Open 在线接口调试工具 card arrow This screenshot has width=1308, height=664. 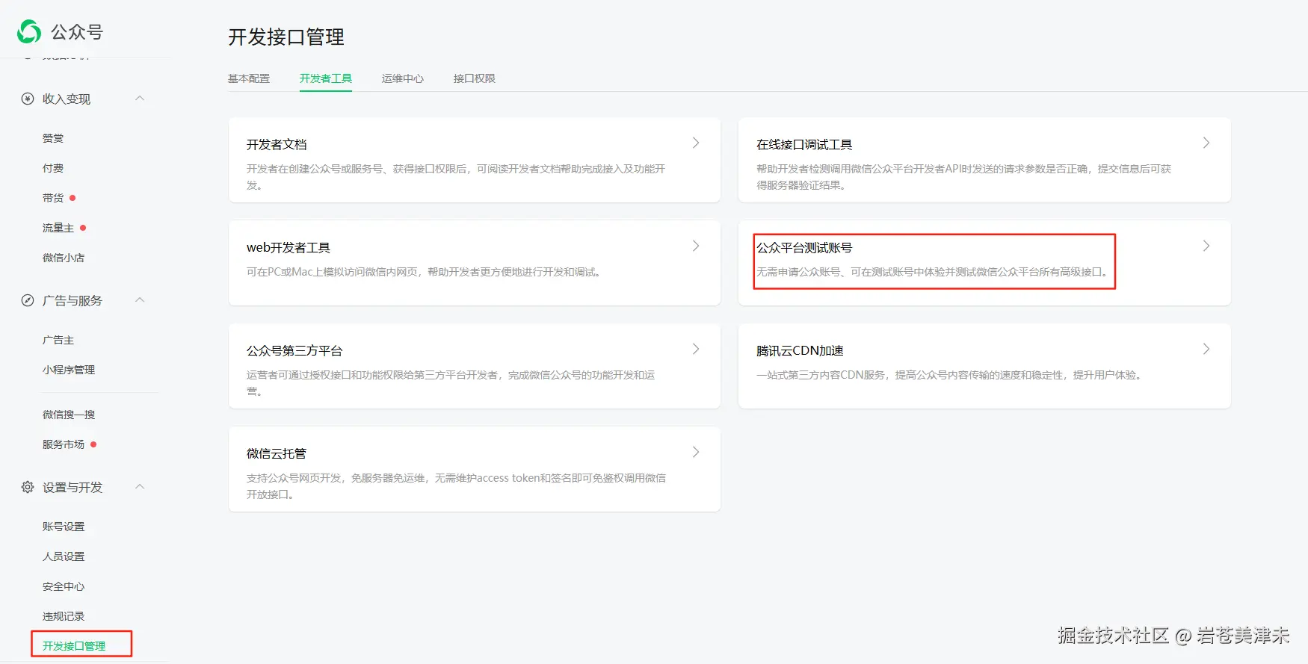click(1206, 143)
